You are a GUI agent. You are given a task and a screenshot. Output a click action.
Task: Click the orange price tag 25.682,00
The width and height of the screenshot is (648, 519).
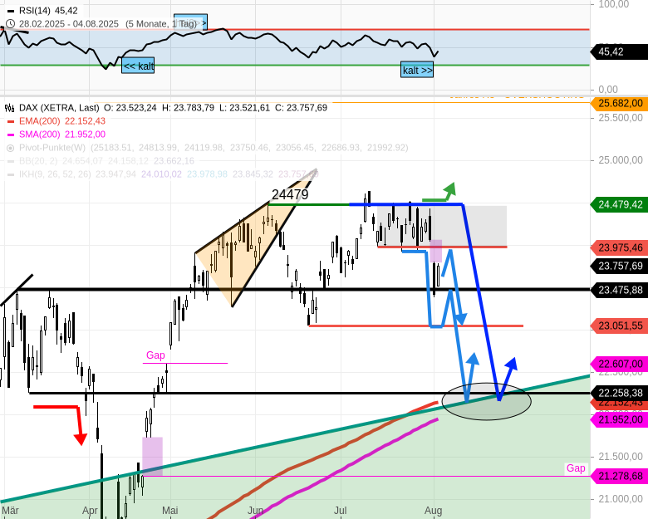pos(618,103)
